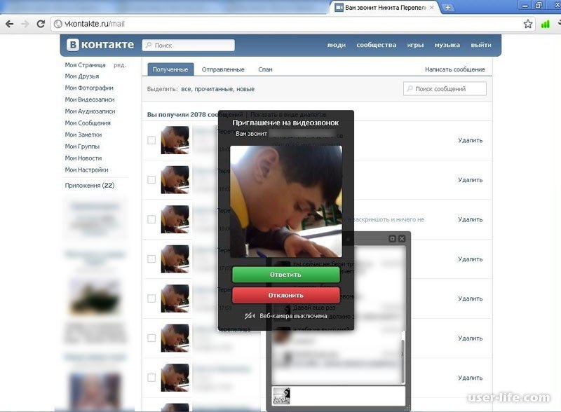Open музыка in top navigation
The width and height of the screenshot is (561, 412).
point(447,45)
